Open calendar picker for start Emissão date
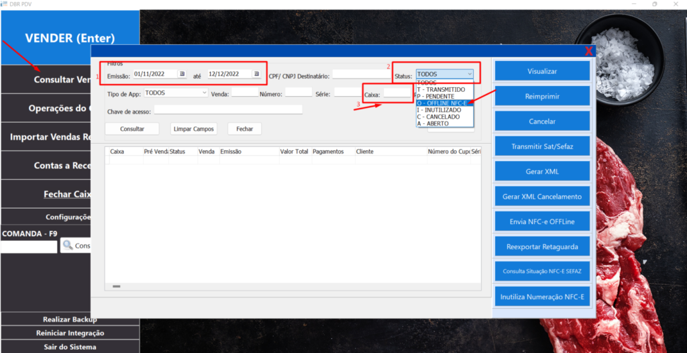The width and height of the screenshot is (687, 353). (182, 74)
